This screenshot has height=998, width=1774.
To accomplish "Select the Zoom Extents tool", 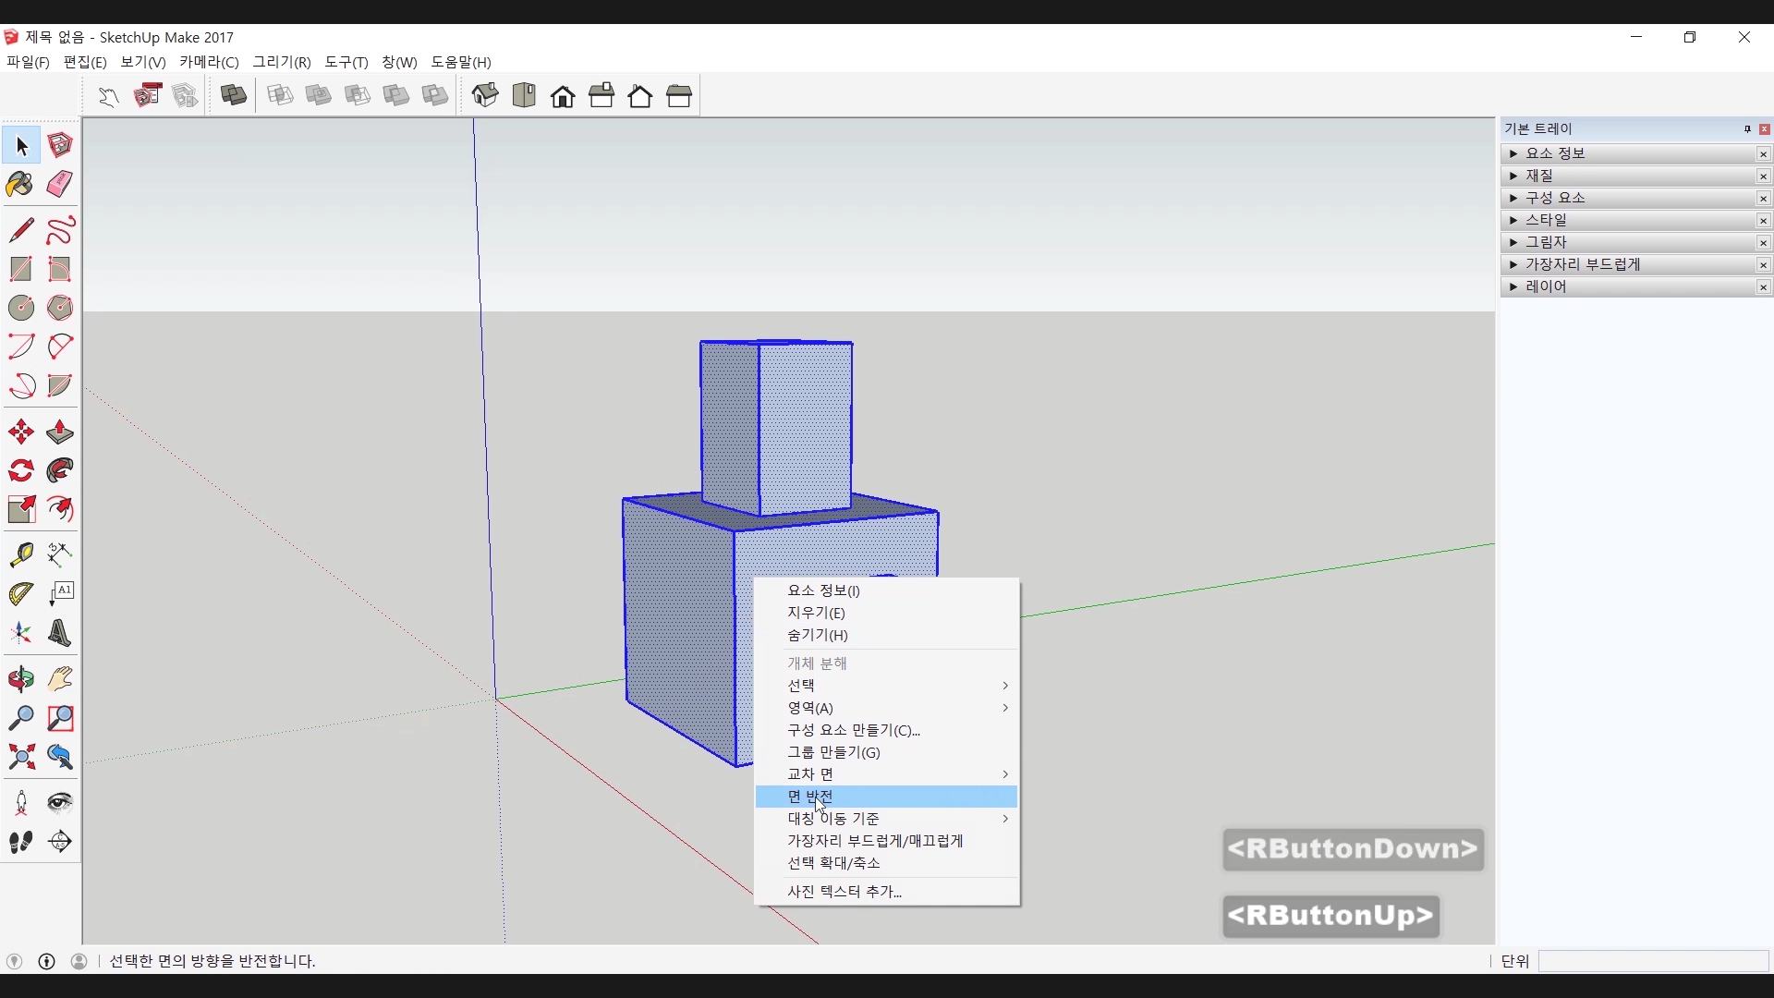I will coord(20,758).
